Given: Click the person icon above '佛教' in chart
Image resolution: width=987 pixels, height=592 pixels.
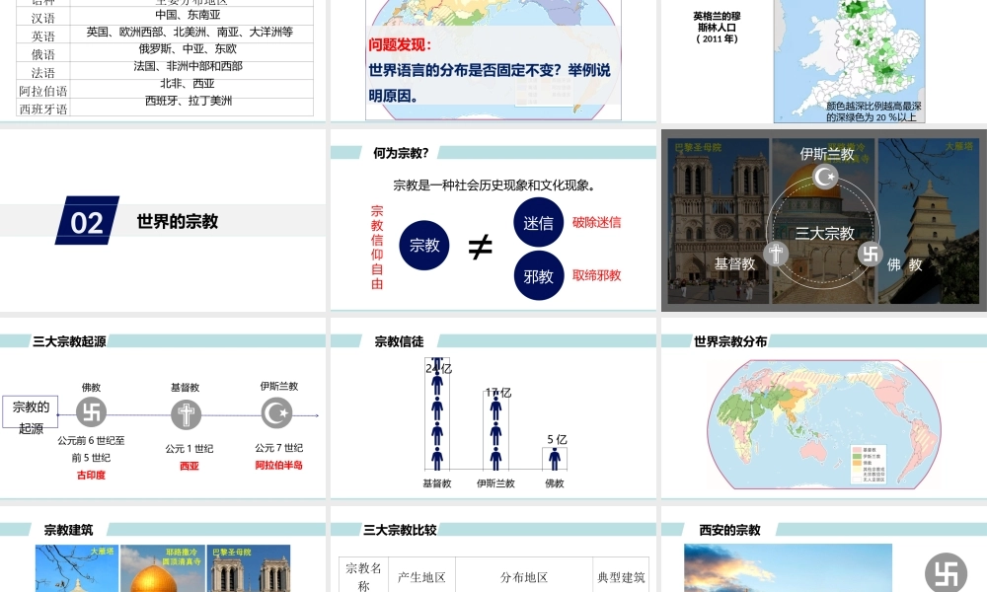Looking at the screenshot, I should coord(555,459).
